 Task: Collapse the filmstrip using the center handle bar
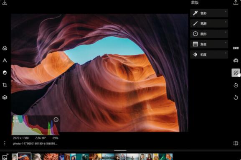click(120, 150)
